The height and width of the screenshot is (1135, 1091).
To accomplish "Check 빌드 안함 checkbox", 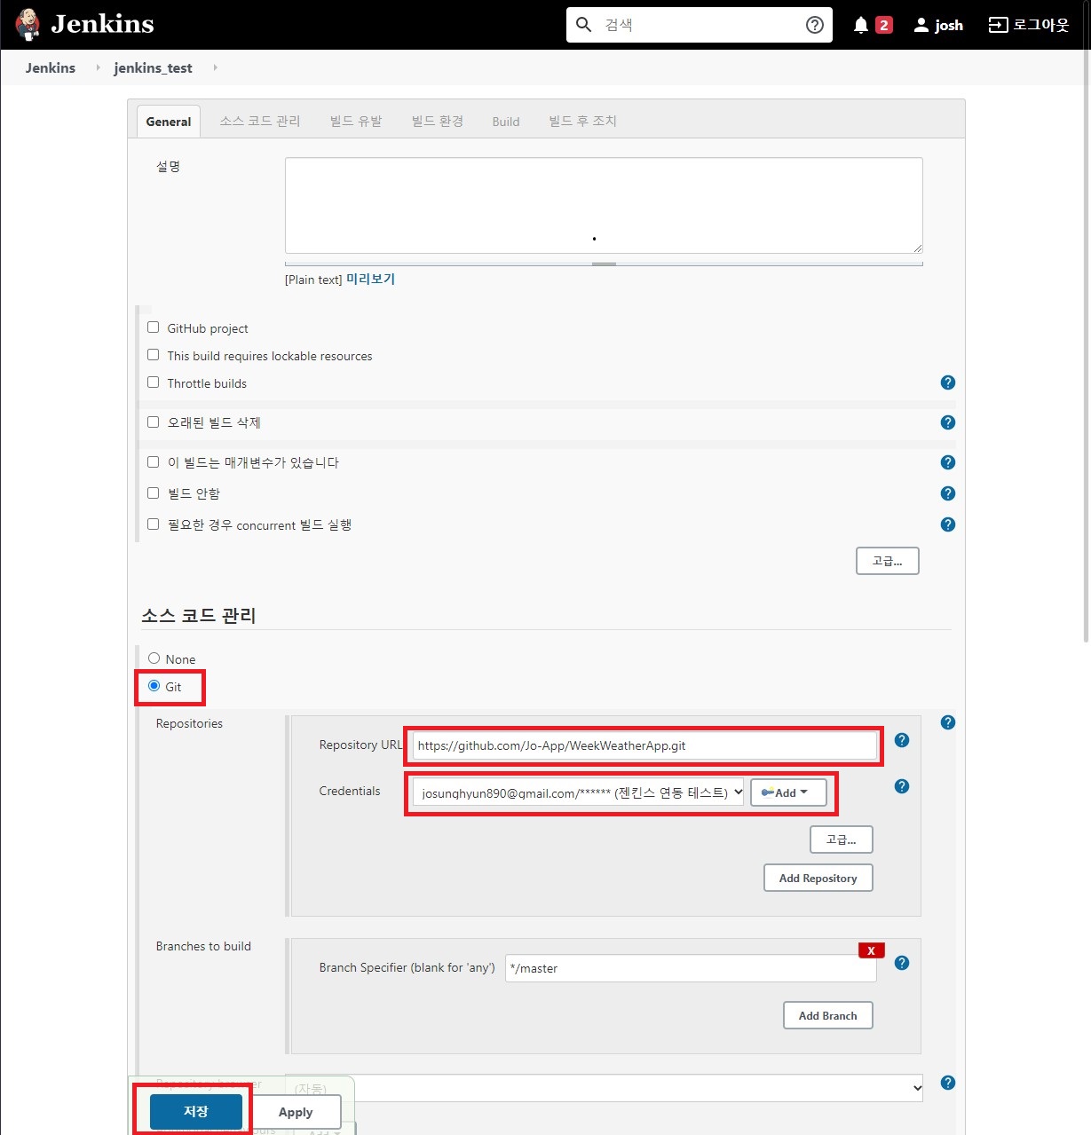I will coord(154,493).
